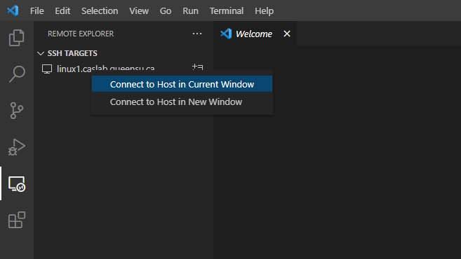Screen dimensions: 461x259
Task: Open the File menu
Action: coord(36,11)
